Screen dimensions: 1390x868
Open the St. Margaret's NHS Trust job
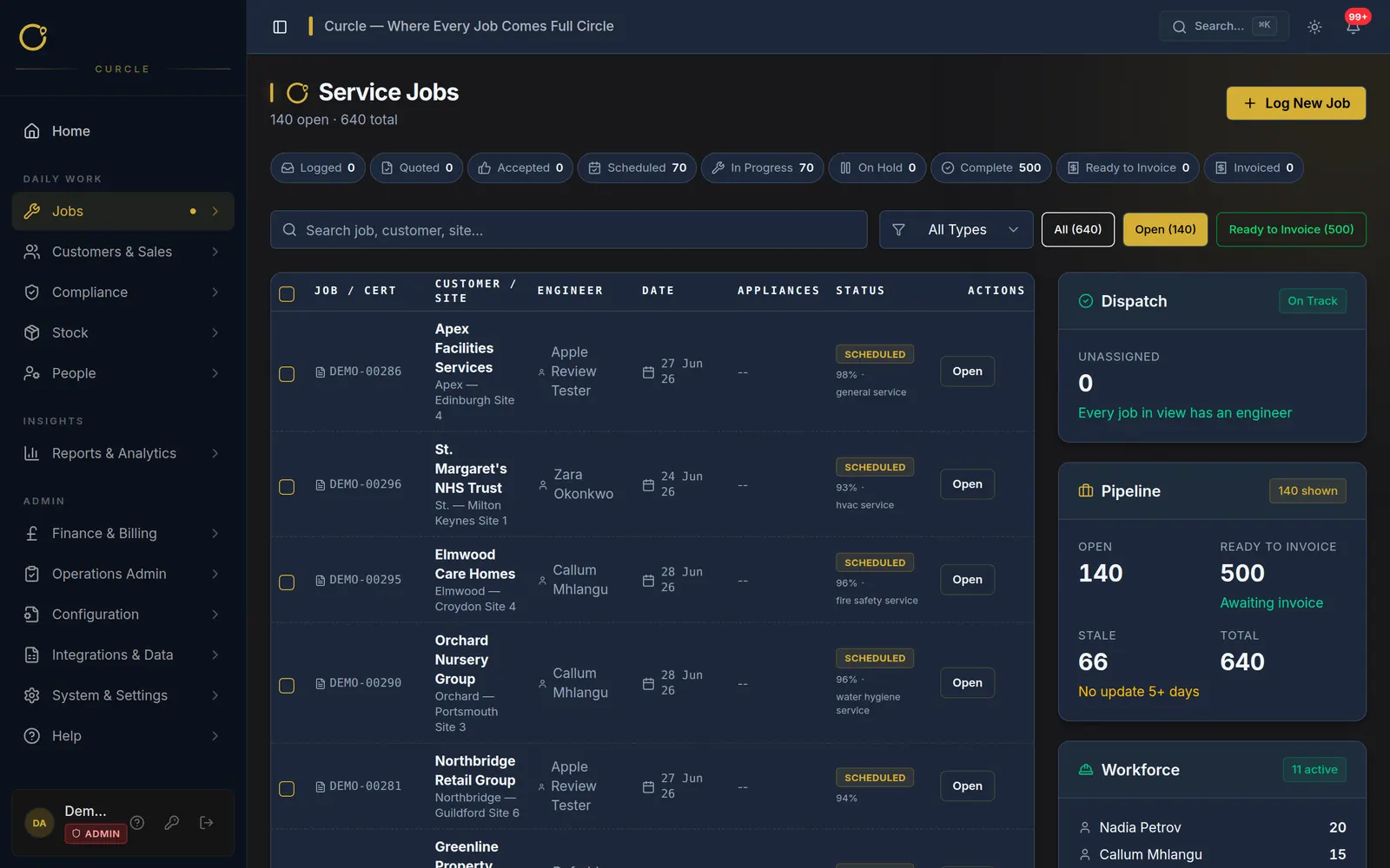coord(967,484)
